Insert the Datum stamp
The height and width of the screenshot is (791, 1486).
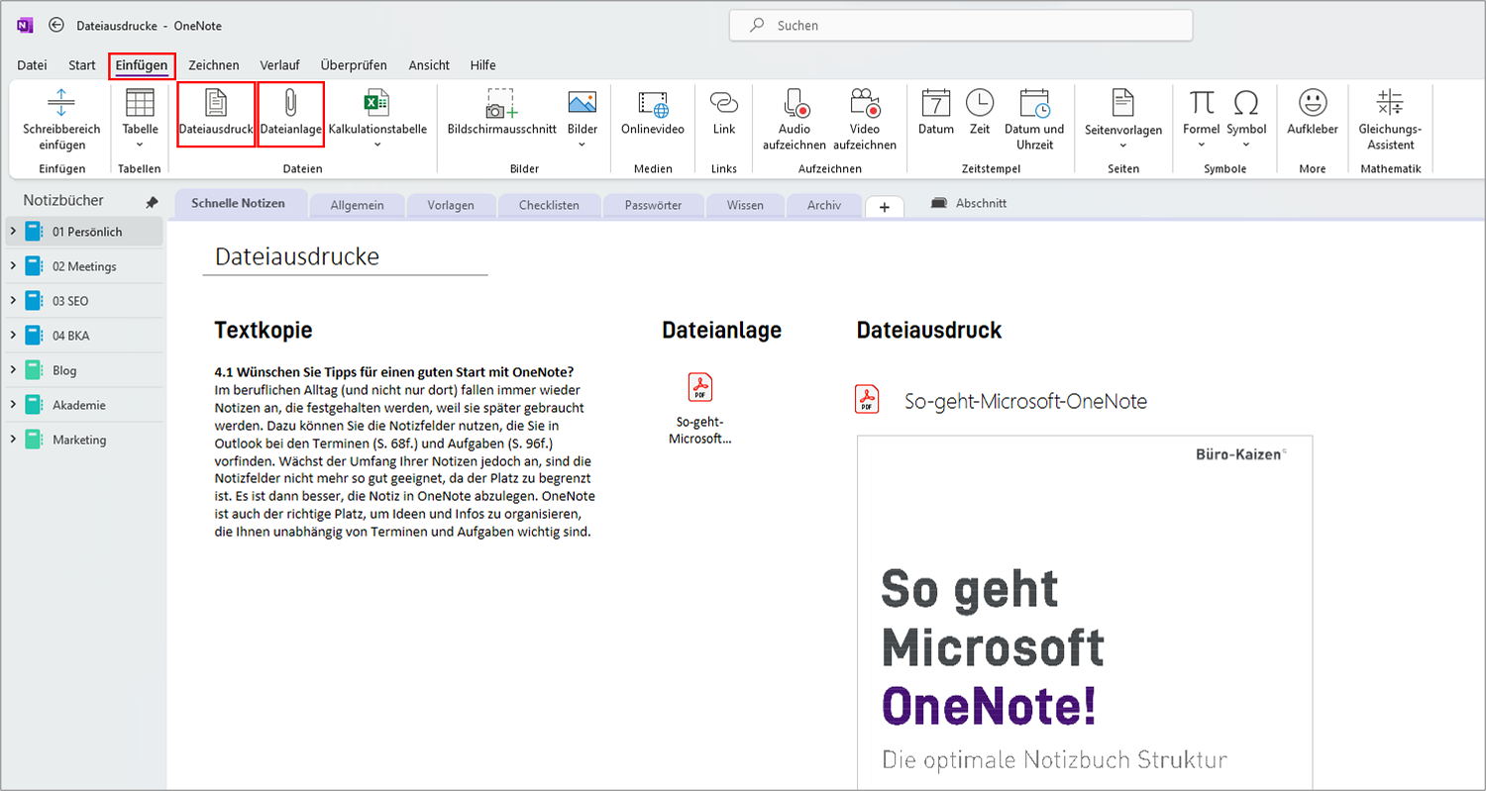coord(936,103)
